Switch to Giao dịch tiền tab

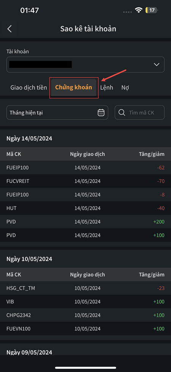coord(28,87)
